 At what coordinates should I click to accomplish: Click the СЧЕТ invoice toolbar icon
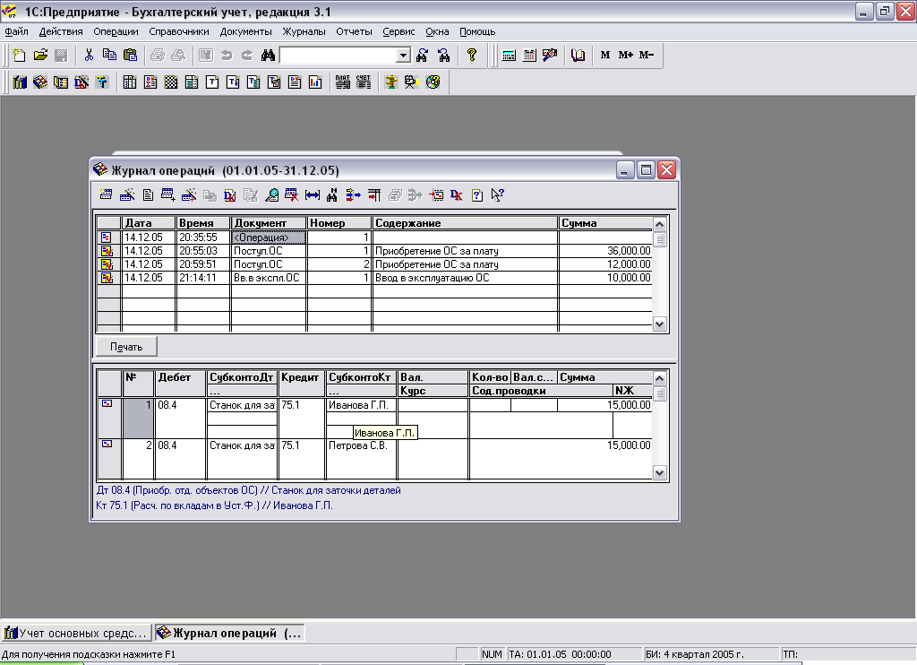point(364,82)
